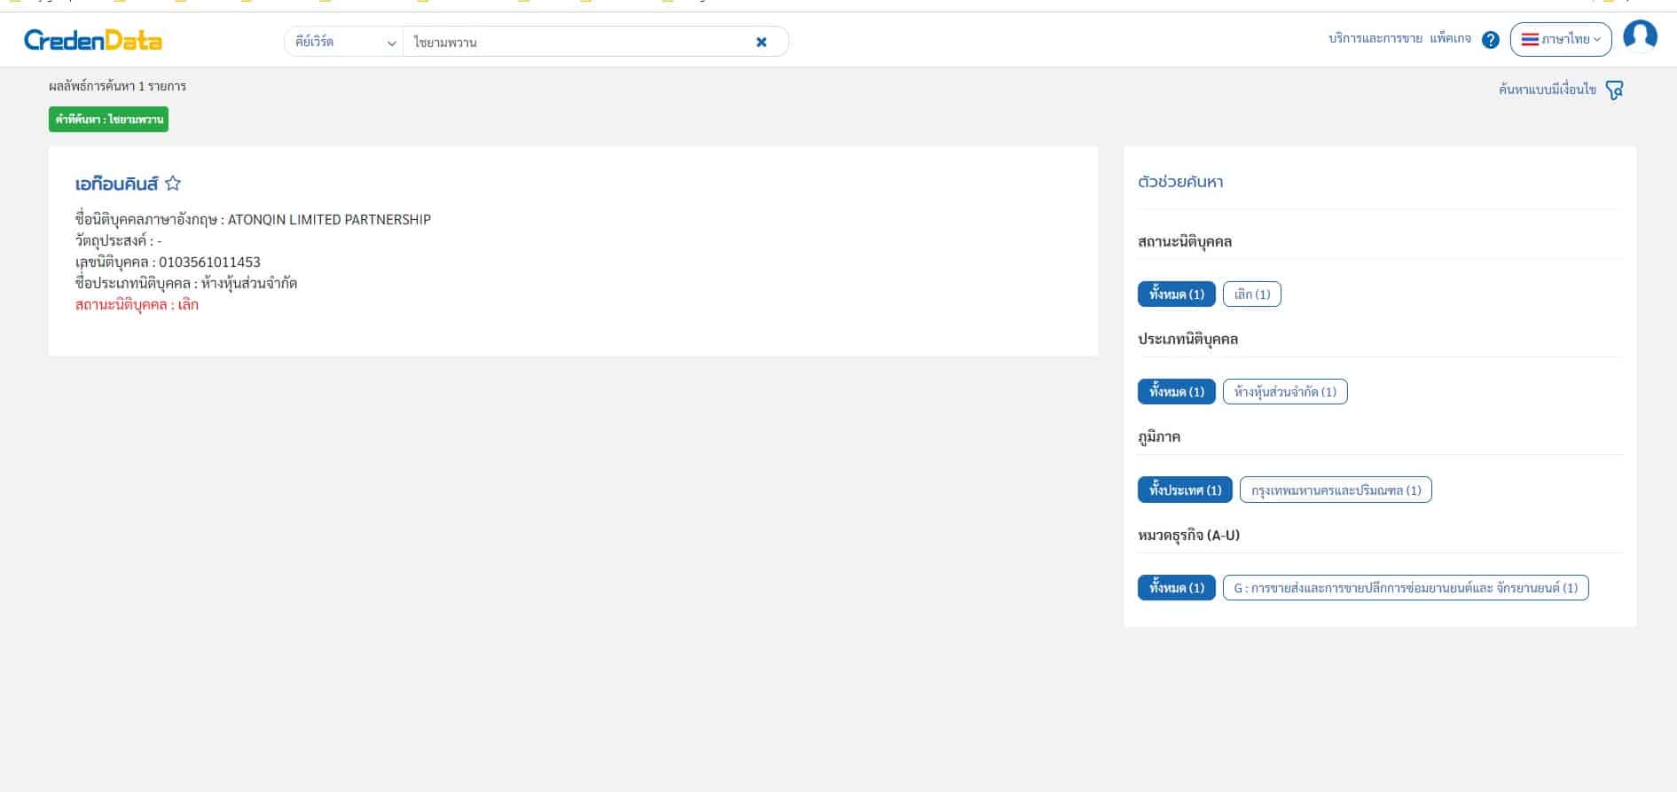This screenshot has height=792, width=1677.
Task: Clear the search box with X icon
Action: point(761,42)
